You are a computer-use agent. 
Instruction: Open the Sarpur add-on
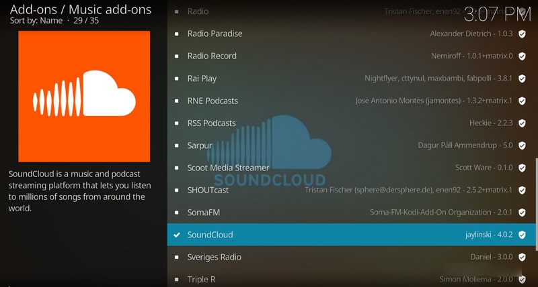pos(350,146)
